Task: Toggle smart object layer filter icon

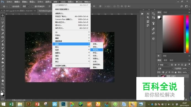Action: coord(185,65)
